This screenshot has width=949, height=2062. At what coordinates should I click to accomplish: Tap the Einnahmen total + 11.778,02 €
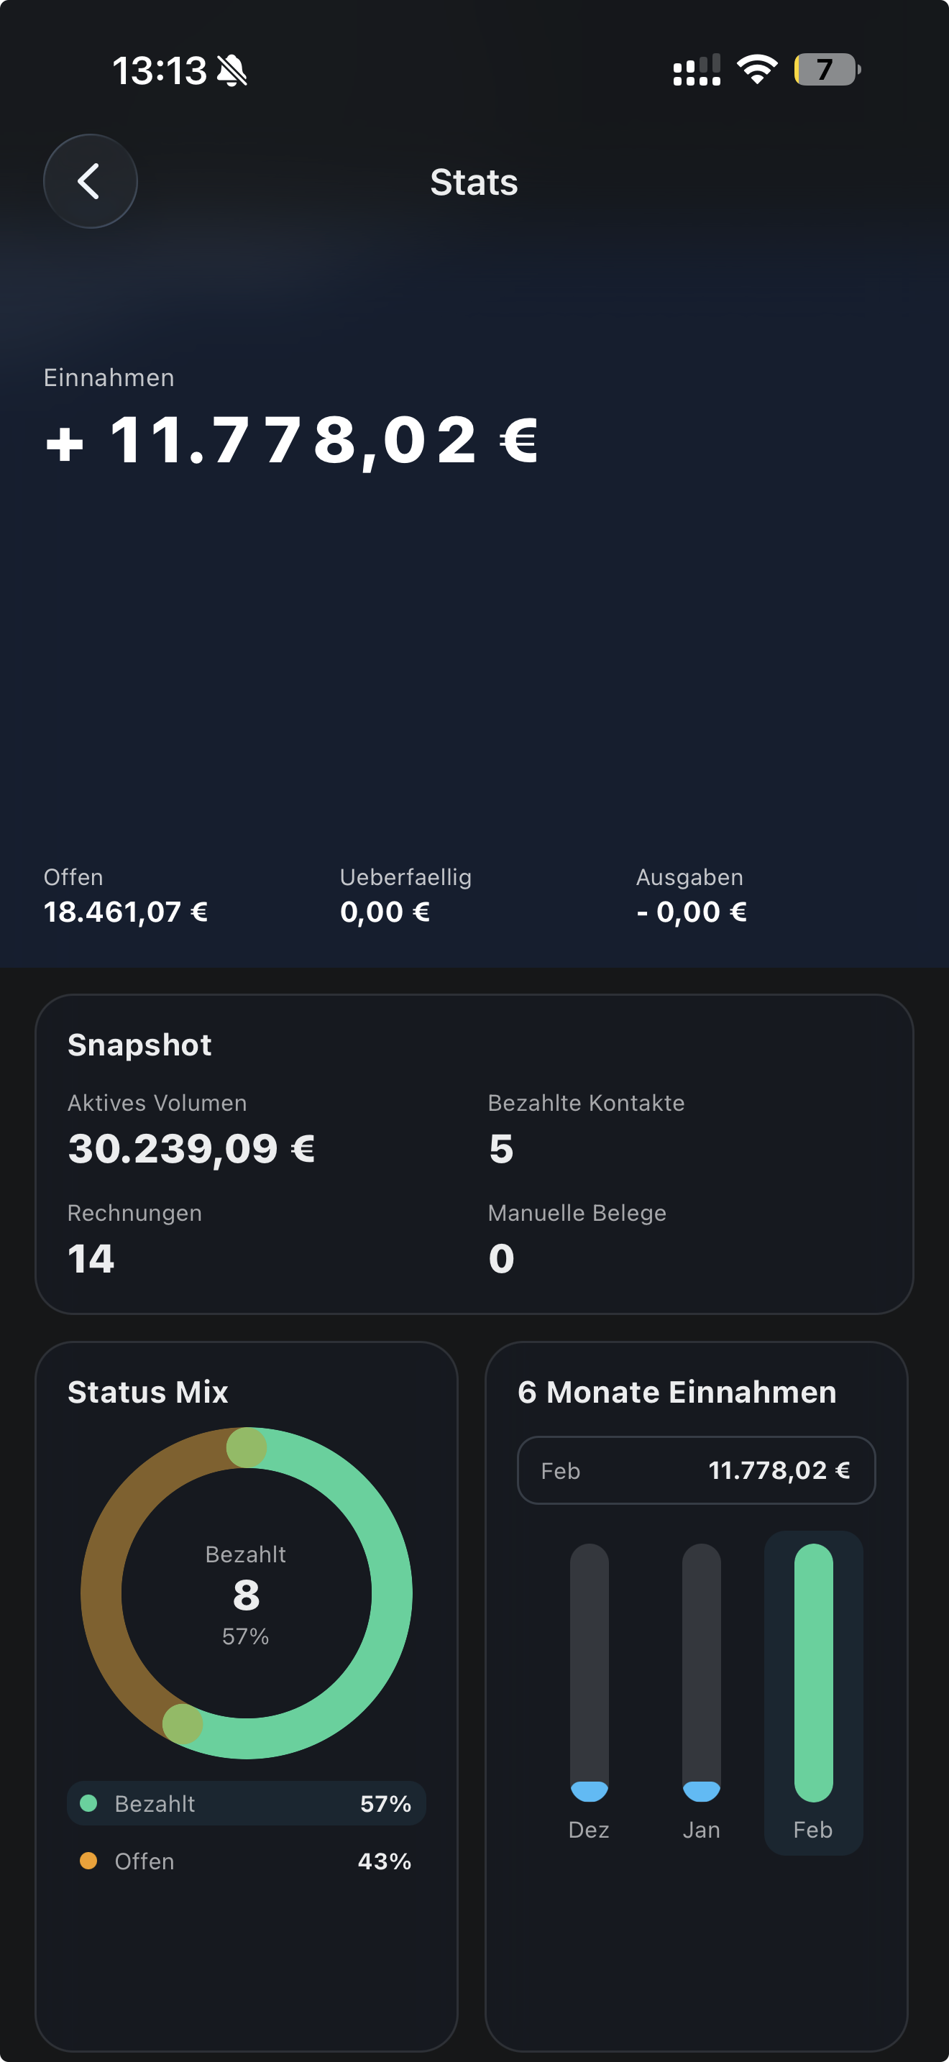(292, 440)
